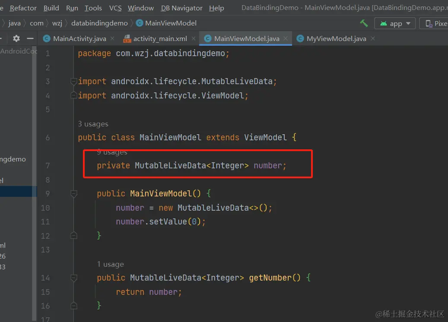Click the fold end marker at line 4
This screenshot has height=322, width=448.
coord(74,95)
